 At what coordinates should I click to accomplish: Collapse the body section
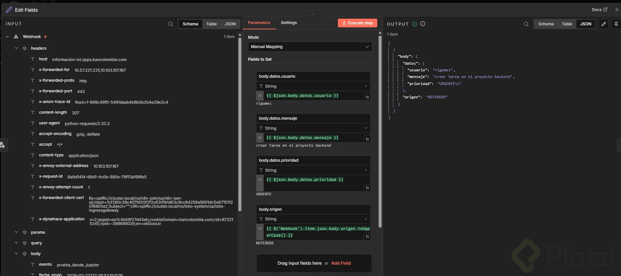tap(16, 254)
